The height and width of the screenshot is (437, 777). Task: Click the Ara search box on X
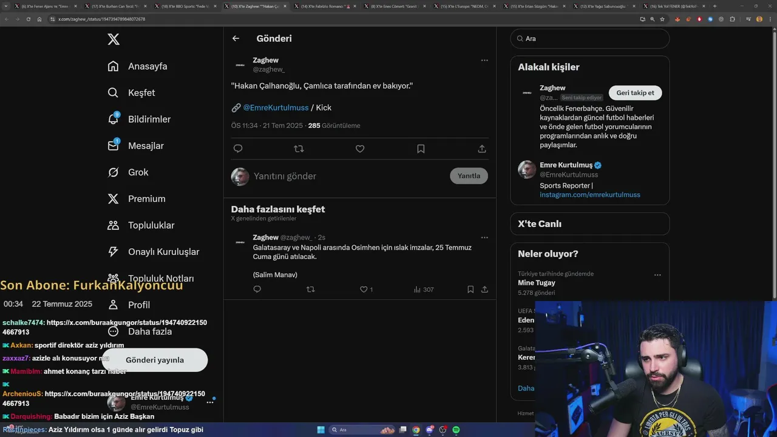click(590, 38)
